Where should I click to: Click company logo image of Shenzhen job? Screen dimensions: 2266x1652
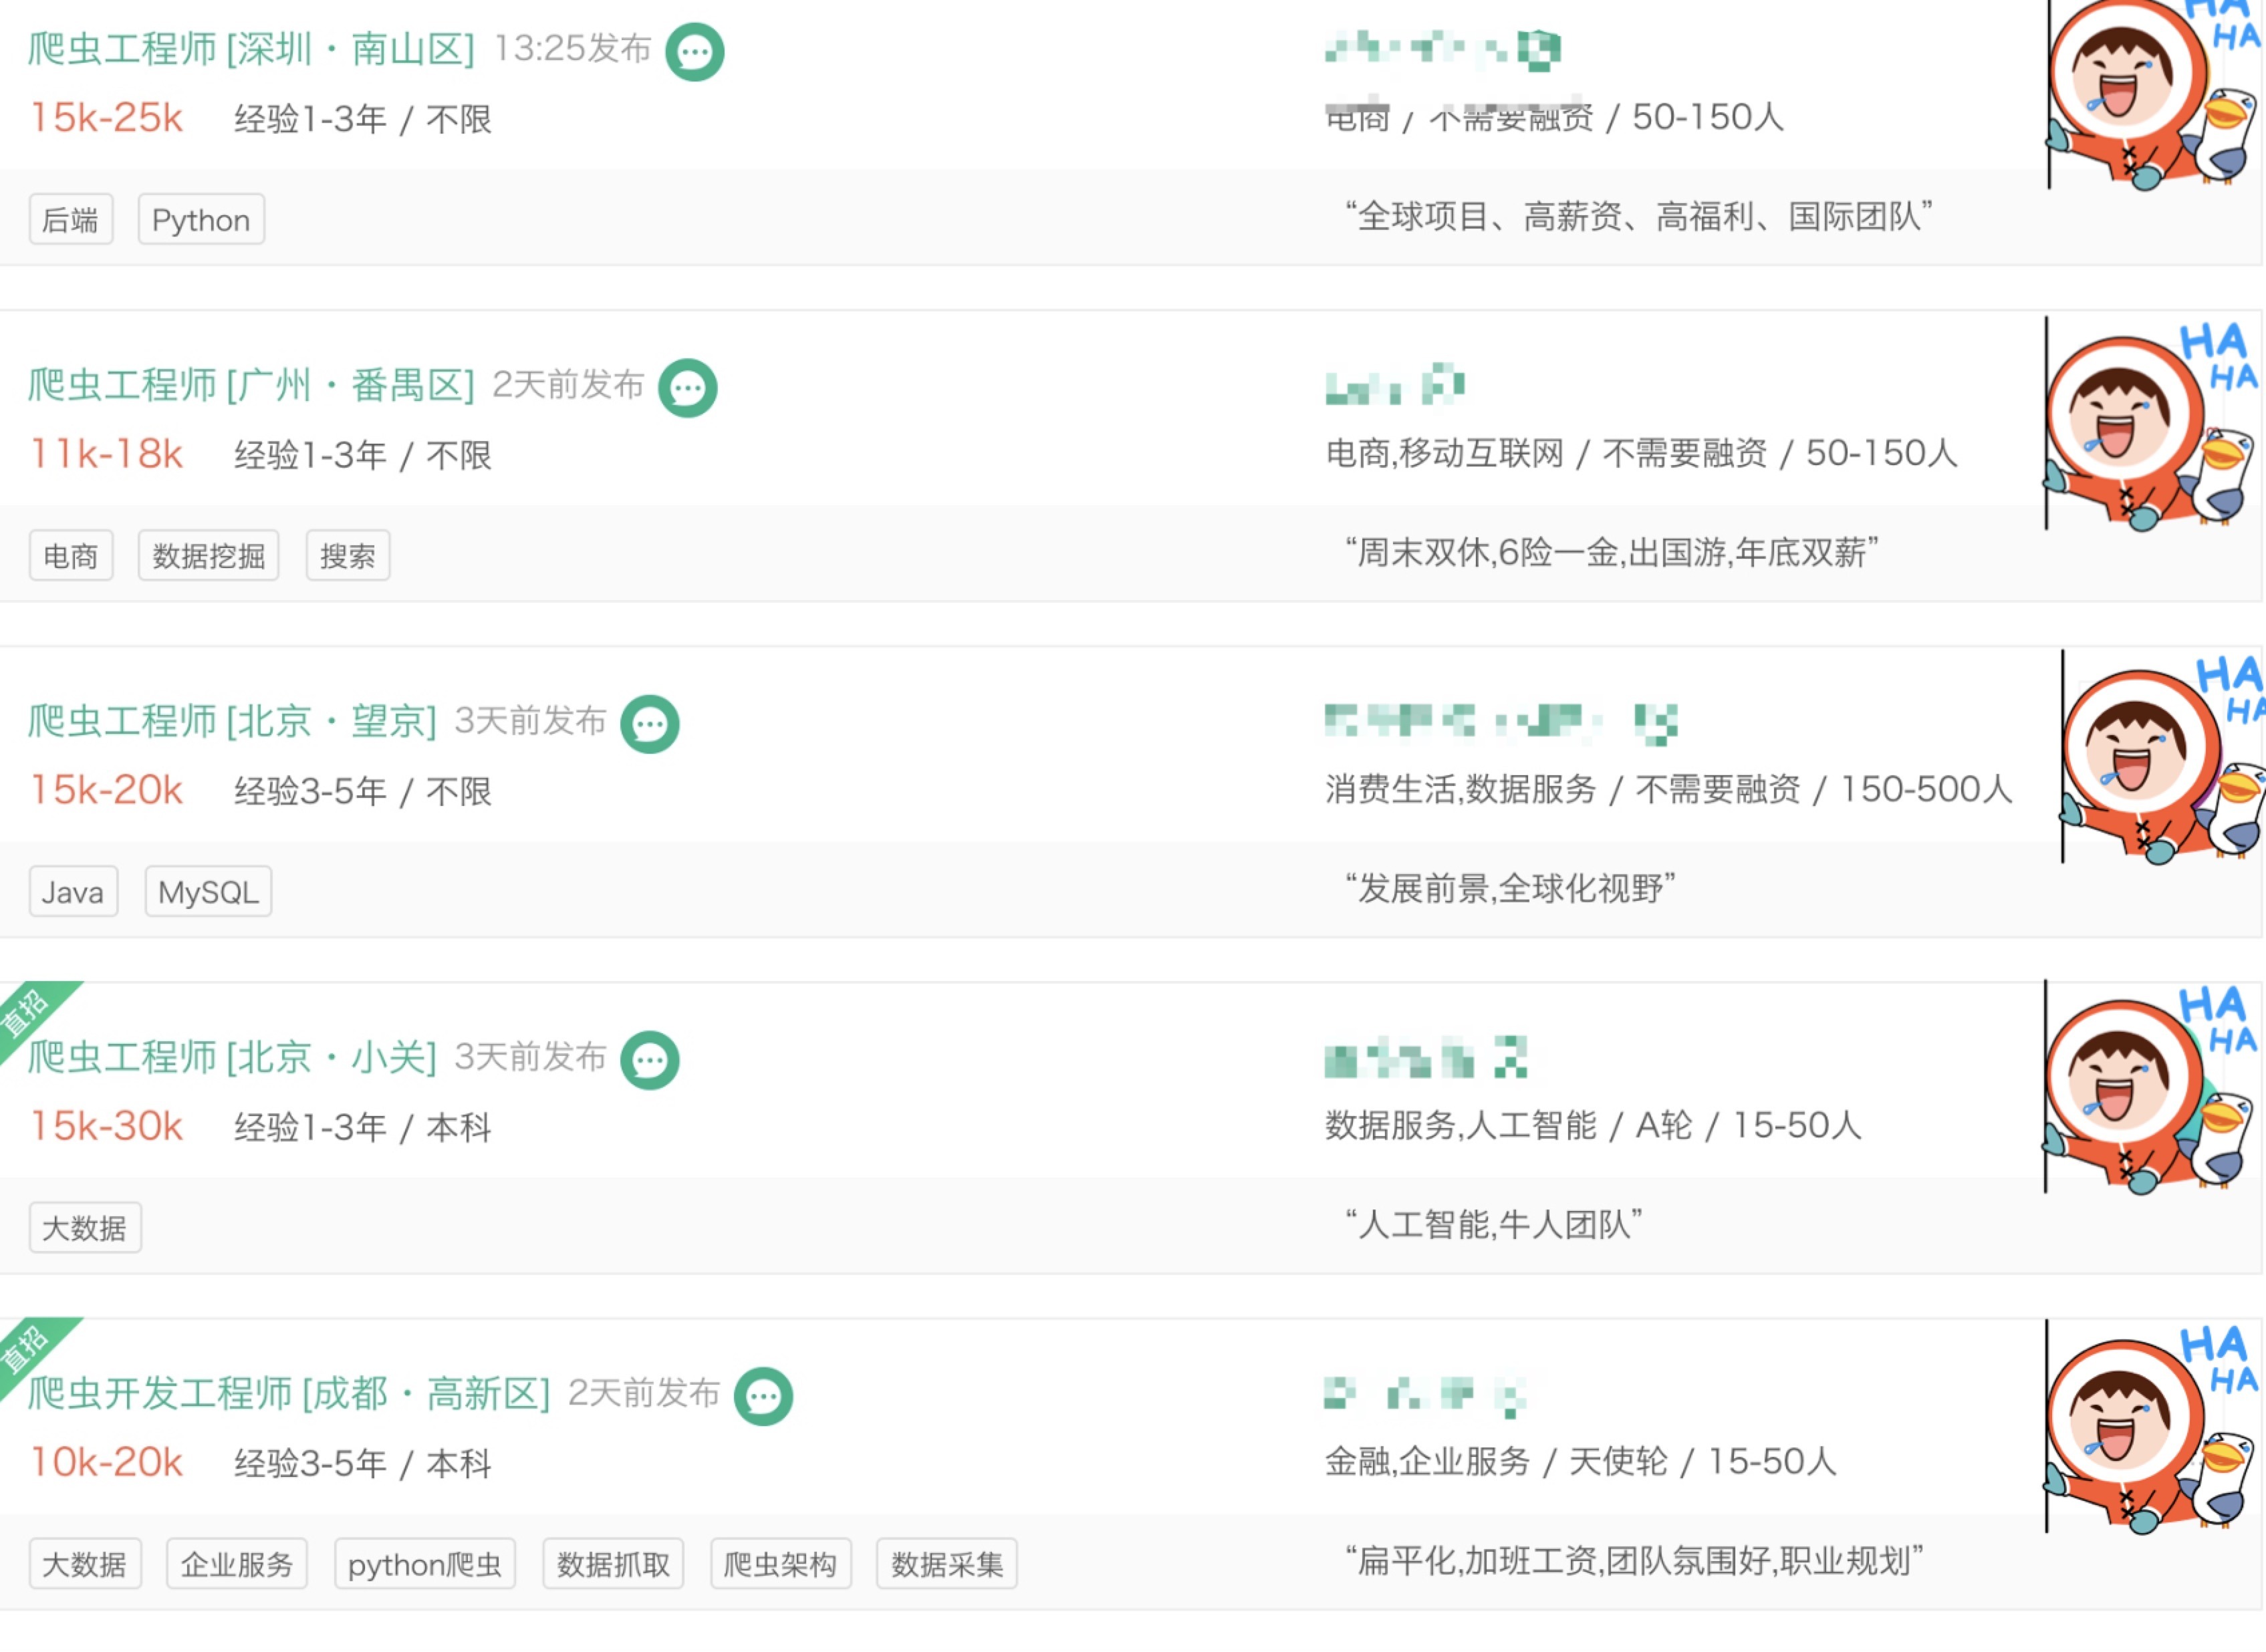pos(2153,95)
